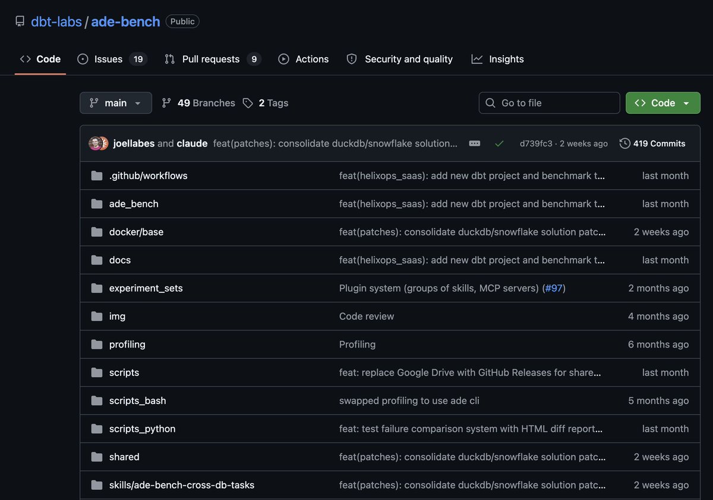Image resolution: width=713 pixels, height=500 pixels.
Task: Click the Public visibility badge
Action: click(182, 21)
